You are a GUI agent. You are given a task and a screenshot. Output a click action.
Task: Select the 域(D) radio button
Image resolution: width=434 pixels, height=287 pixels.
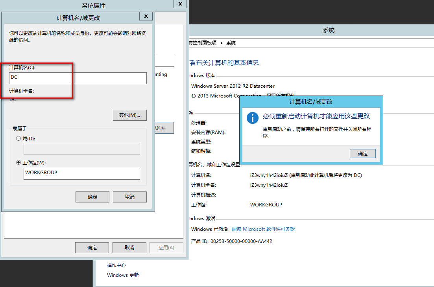tap(18, 138)
